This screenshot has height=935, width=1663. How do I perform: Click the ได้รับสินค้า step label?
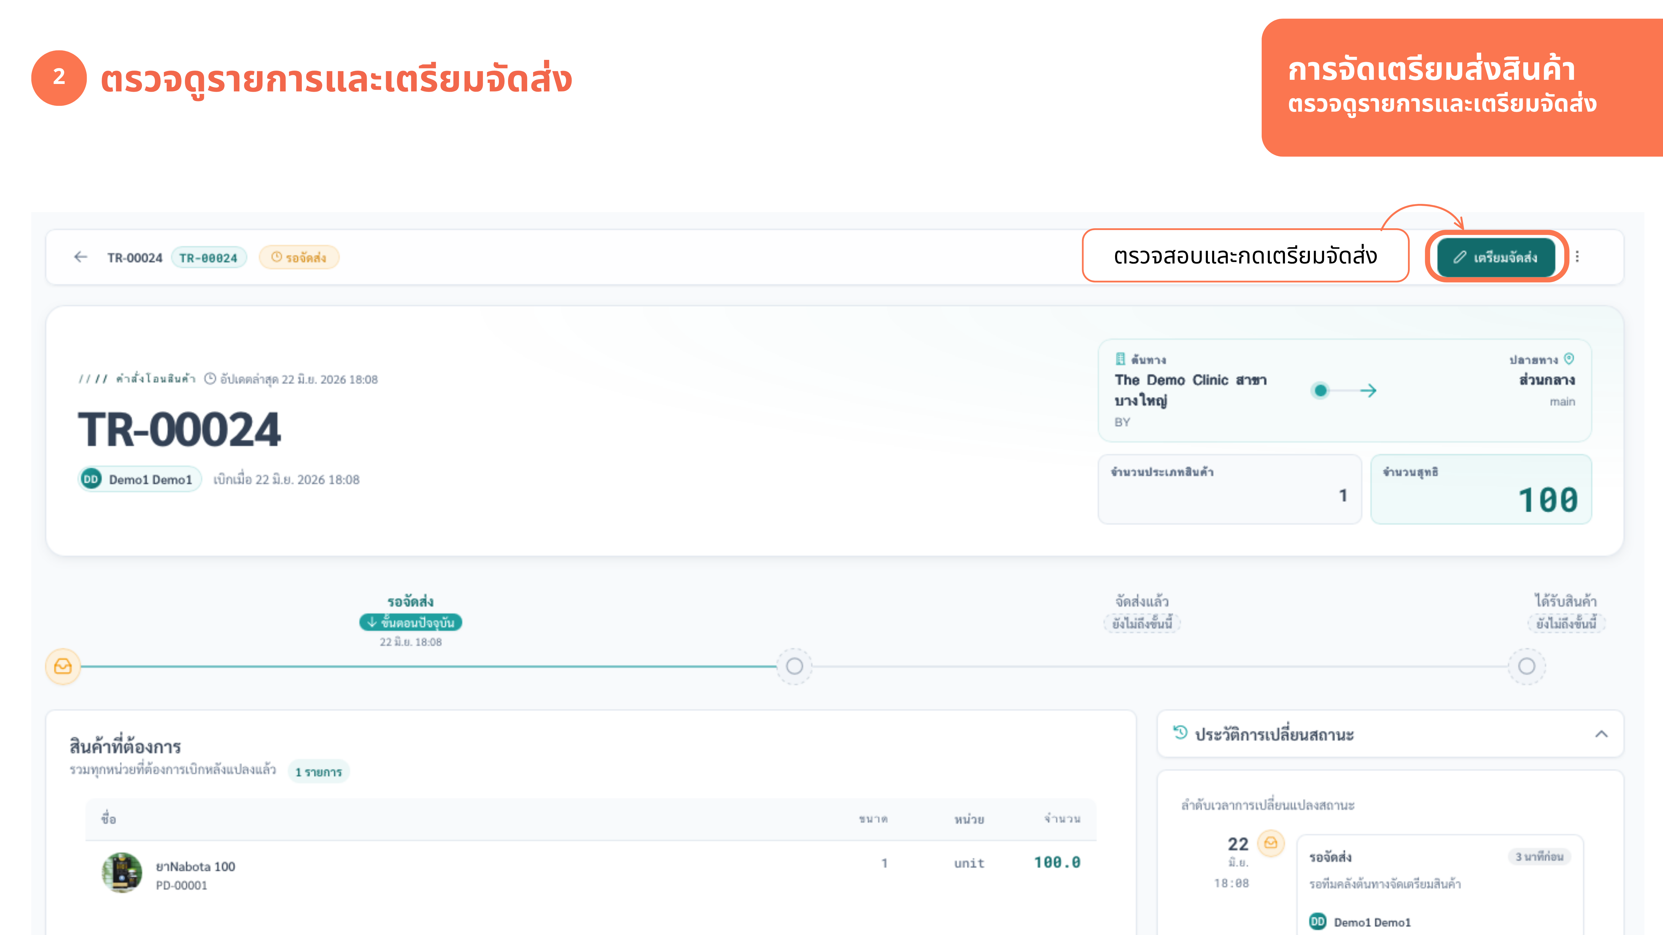click(x=1565, y=601)
